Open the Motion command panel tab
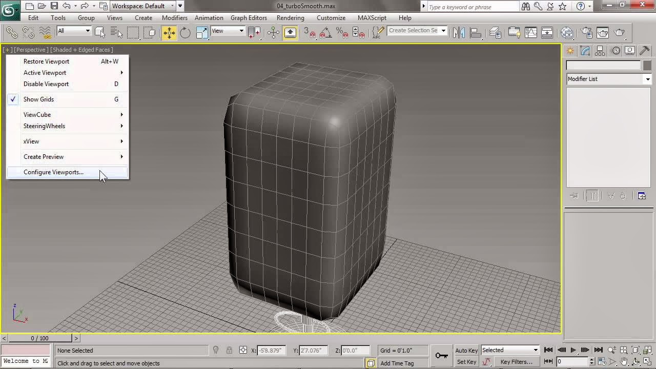Screen dimensions: 656x369 tap(616, 51)
